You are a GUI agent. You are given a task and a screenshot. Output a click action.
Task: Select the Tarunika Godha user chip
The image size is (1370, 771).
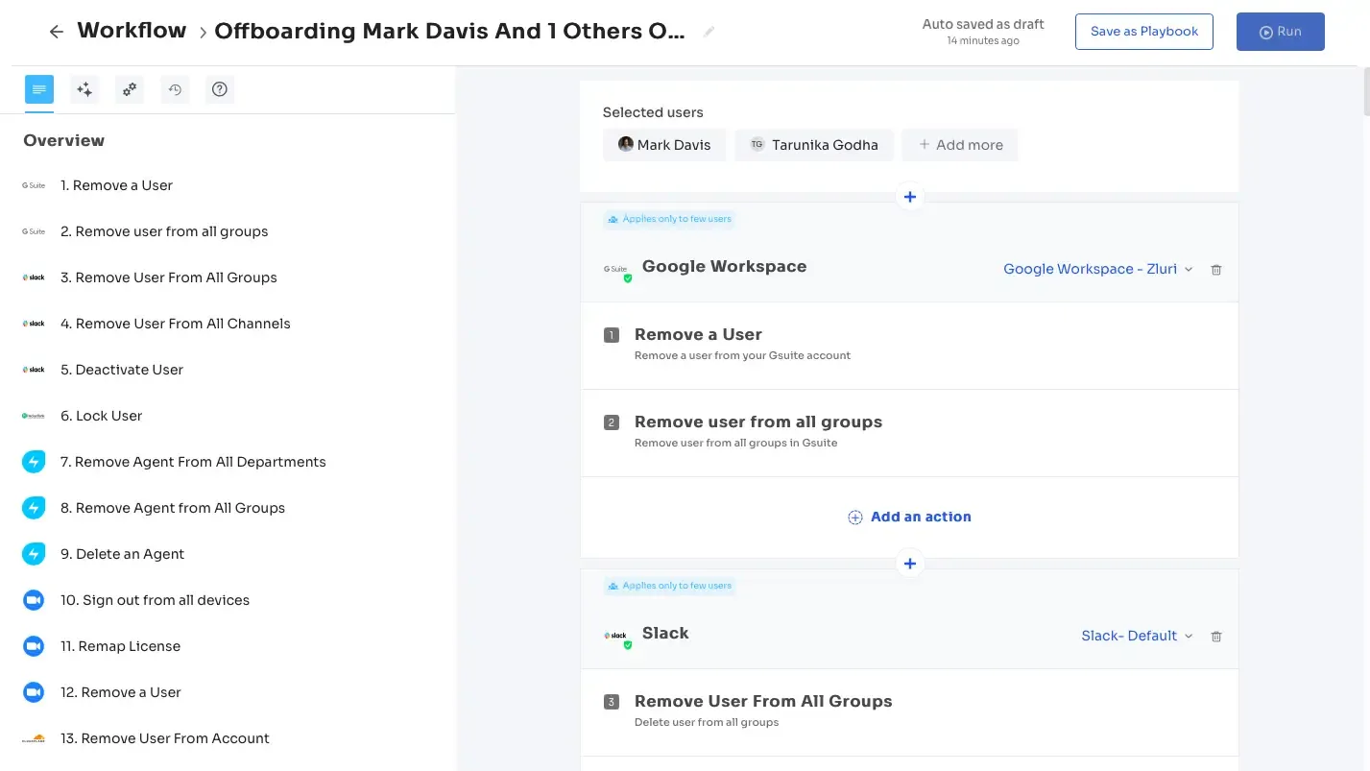(x=814, y=145)
